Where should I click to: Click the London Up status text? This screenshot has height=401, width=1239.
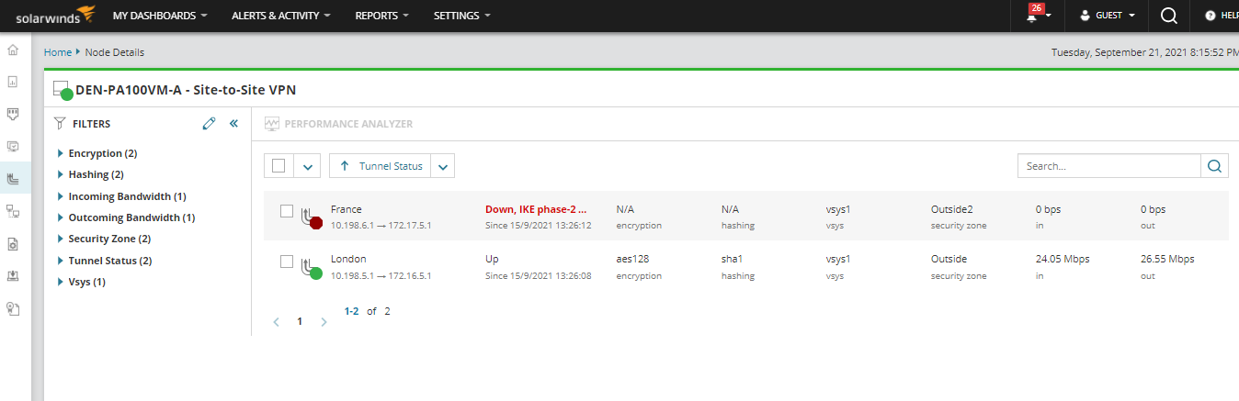pyautogui.click(x=492, y=259)
